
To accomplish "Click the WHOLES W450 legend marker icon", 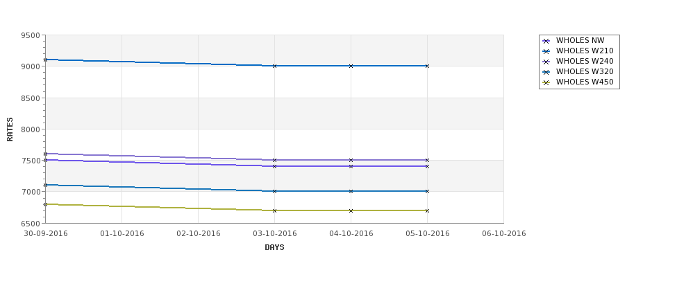I will 546,82.
